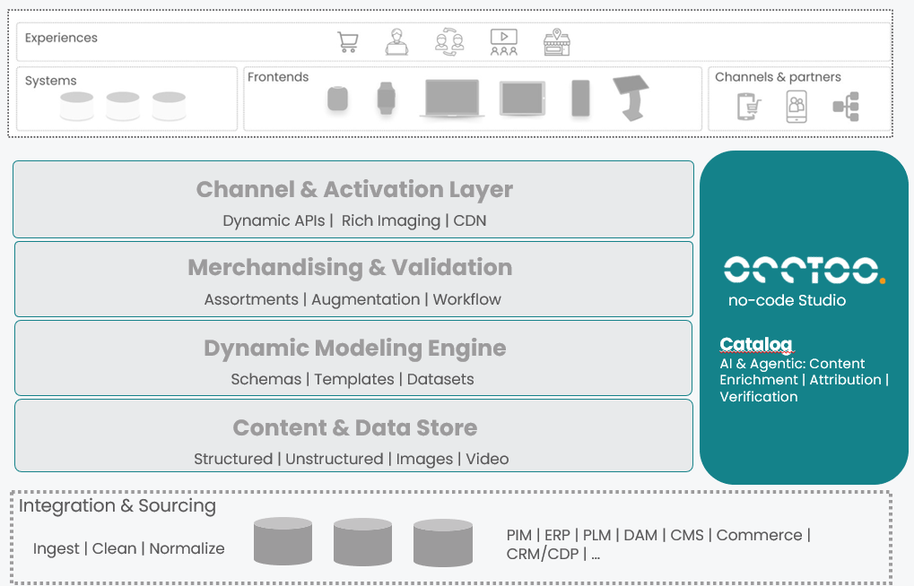
Task: Click the Dynamic Modeling Engine heading
Action: [355, 348]
